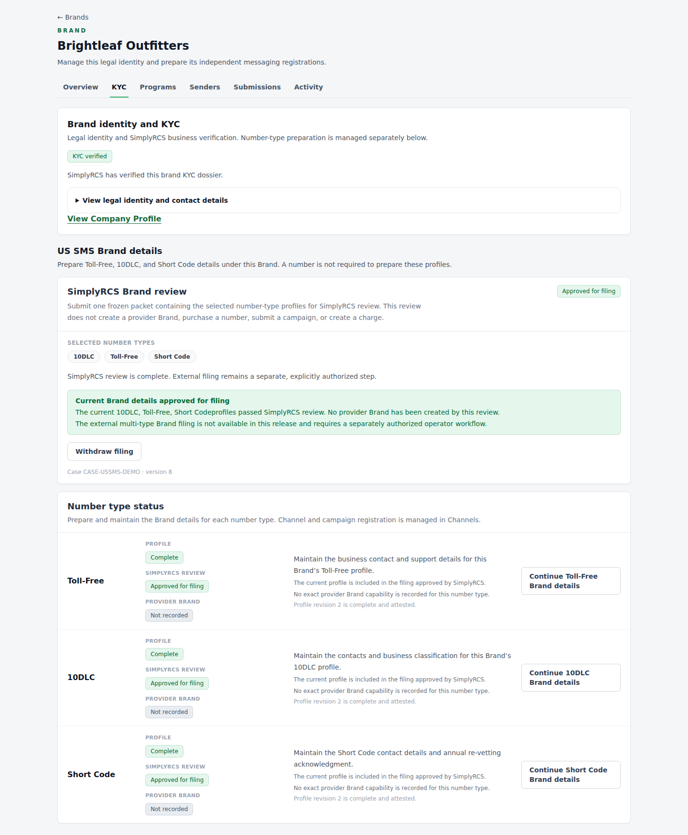Click the Short Code selected number type chip
The width and height of the screenshot is (688, 835).
[172, 357]
